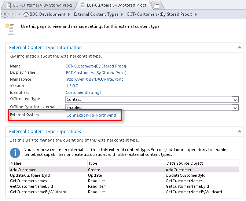Screen dimensions: 246x201
Task: Click the external content type page icon
Action: point(9,28)
